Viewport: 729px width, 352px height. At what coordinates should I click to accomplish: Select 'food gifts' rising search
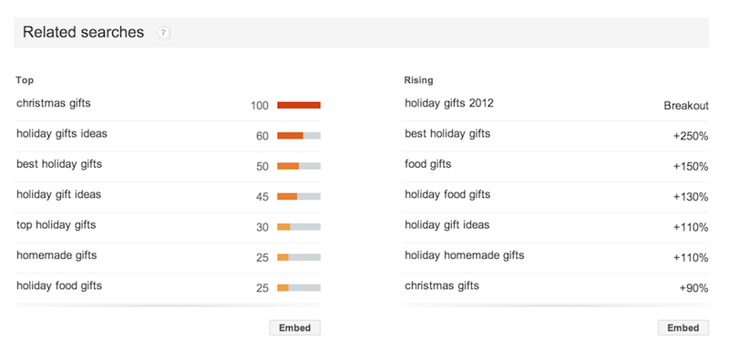click(x=427, y=164)
